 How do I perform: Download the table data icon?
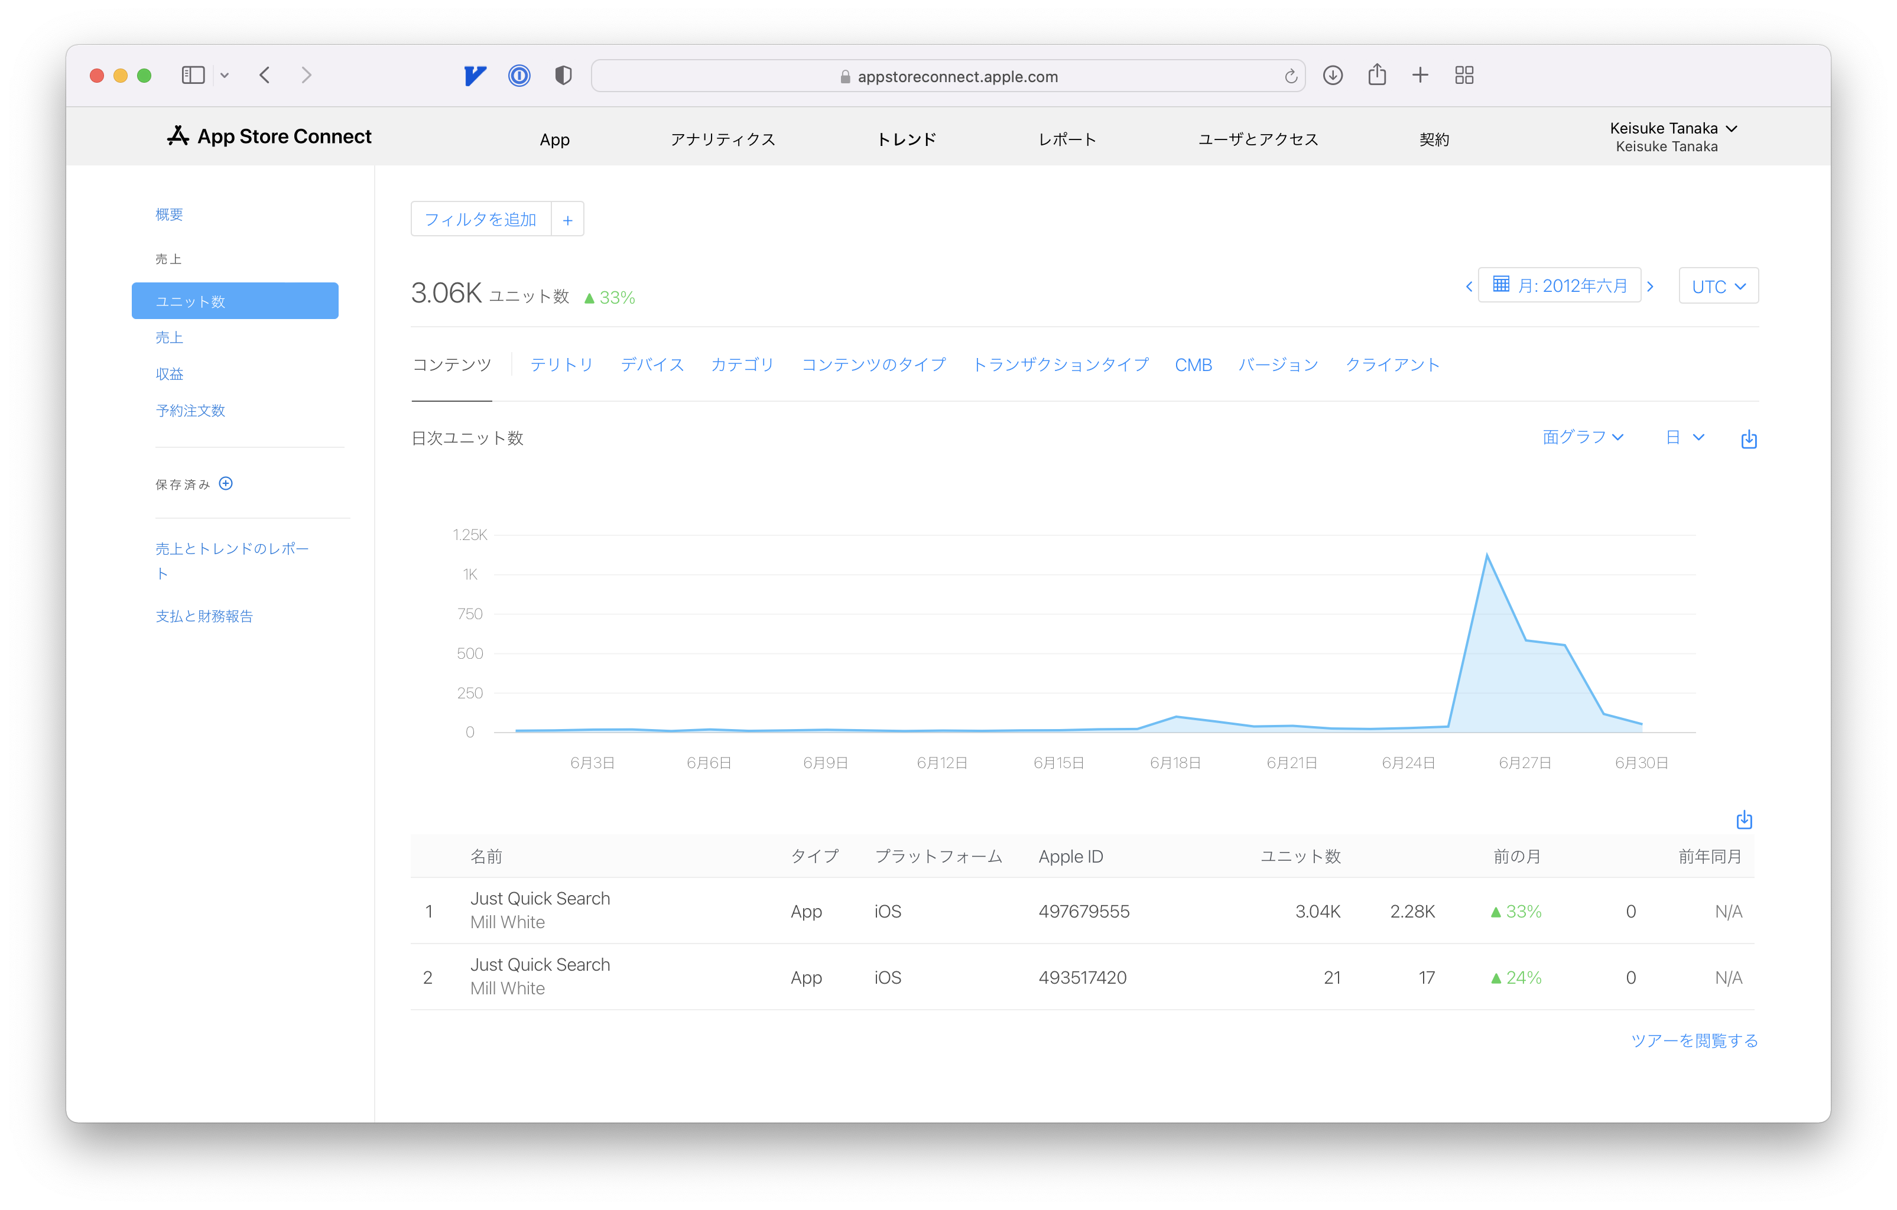1744,820
